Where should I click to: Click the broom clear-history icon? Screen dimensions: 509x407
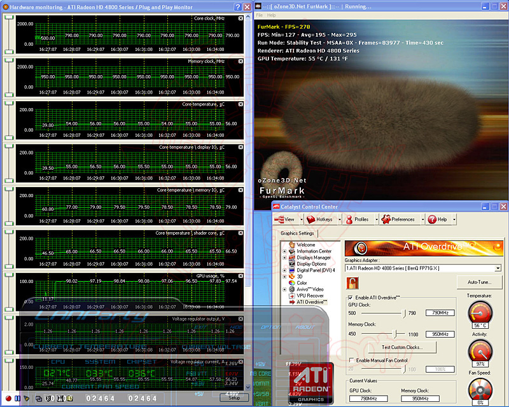click(27, 398)
